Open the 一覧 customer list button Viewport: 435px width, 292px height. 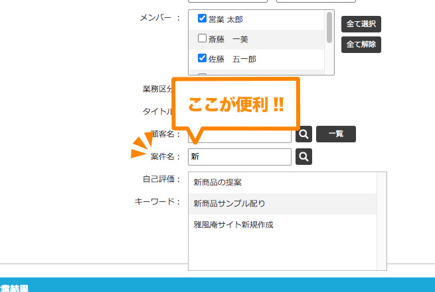tap(335, 134)
